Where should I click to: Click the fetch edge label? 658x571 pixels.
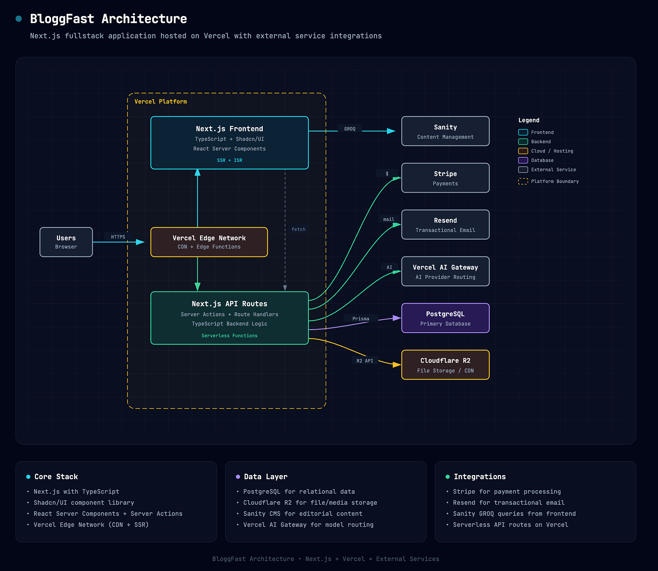tap(299, 229)
